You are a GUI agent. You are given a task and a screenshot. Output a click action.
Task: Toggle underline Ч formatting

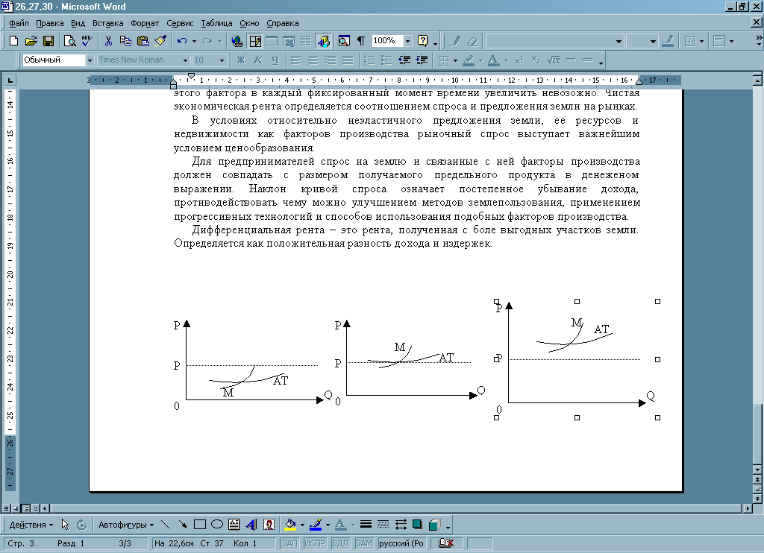point(275,60)
